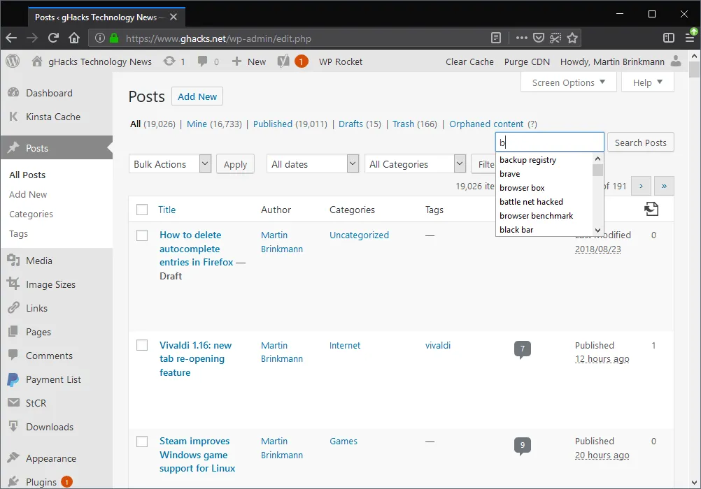Open the Yoast SEO admin bar icon

click(x=283, y=61)
